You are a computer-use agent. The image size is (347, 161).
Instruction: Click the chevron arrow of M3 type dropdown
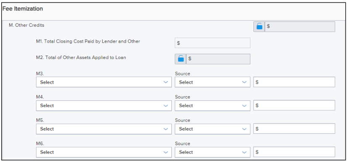coord(166,82)
